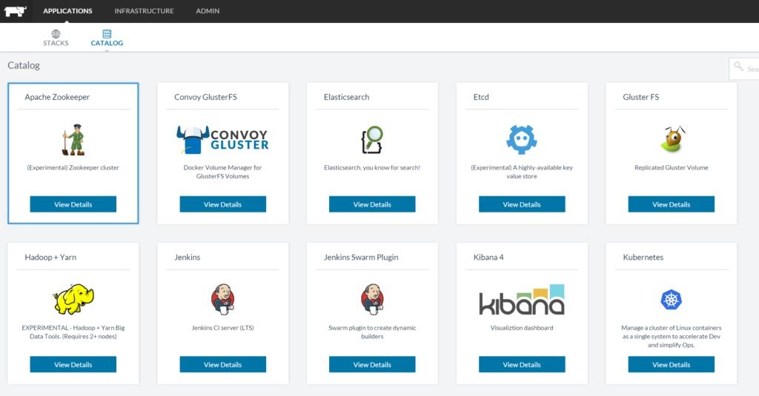View details for Gluster FS
Screen dimensions: 759x396
click(x=672, y=204)
